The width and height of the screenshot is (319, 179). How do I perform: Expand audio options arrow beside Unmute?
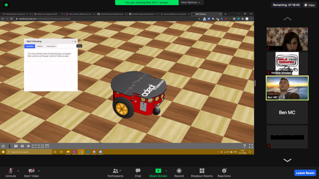tap(18, 171)
